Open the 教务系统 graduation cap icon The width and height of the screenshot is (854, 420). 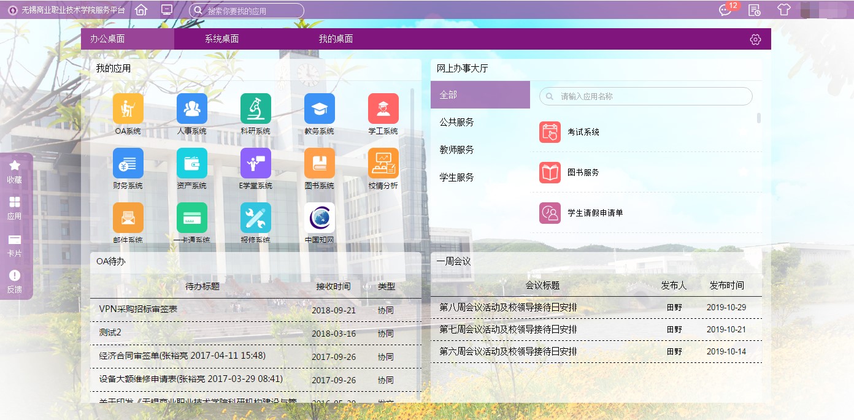(x=319, y=109)
